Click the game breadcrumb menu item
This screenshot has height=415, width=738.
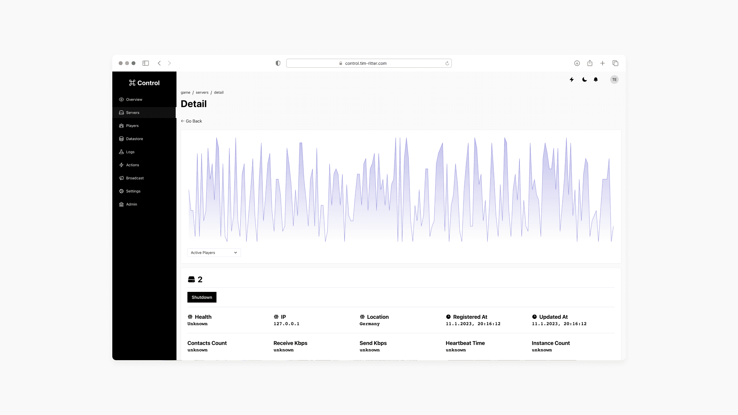pos(185,92)
